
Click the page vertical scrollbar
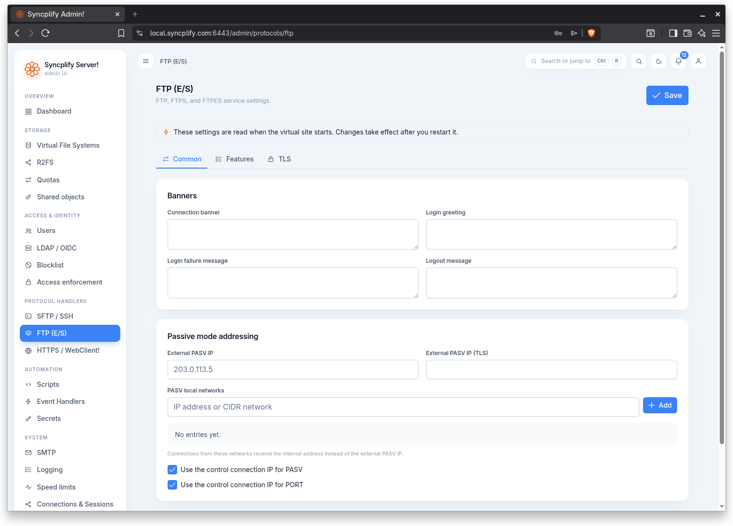click(722, 248)
